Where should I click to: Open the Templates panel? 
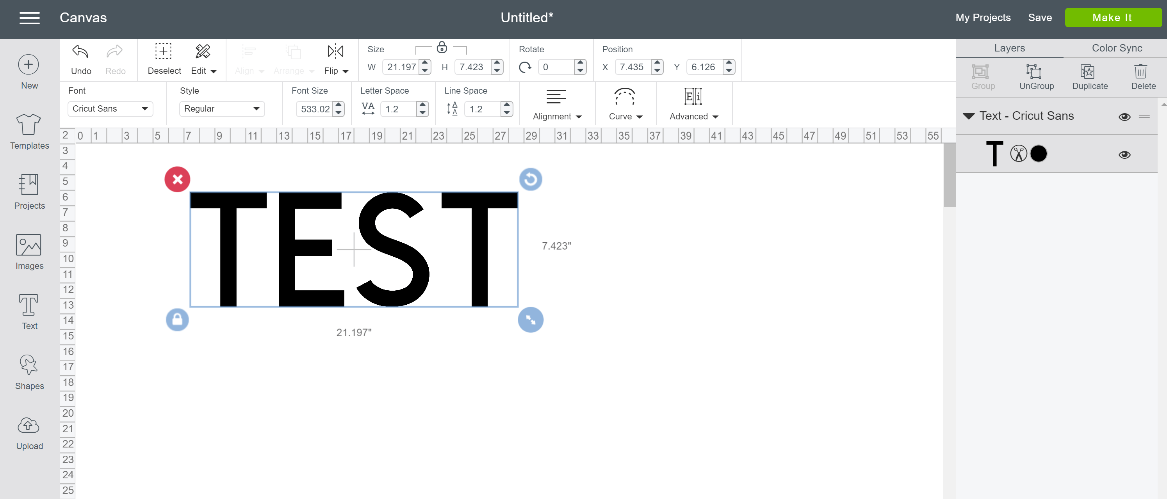pyautogui.click(x=29, y=131)
